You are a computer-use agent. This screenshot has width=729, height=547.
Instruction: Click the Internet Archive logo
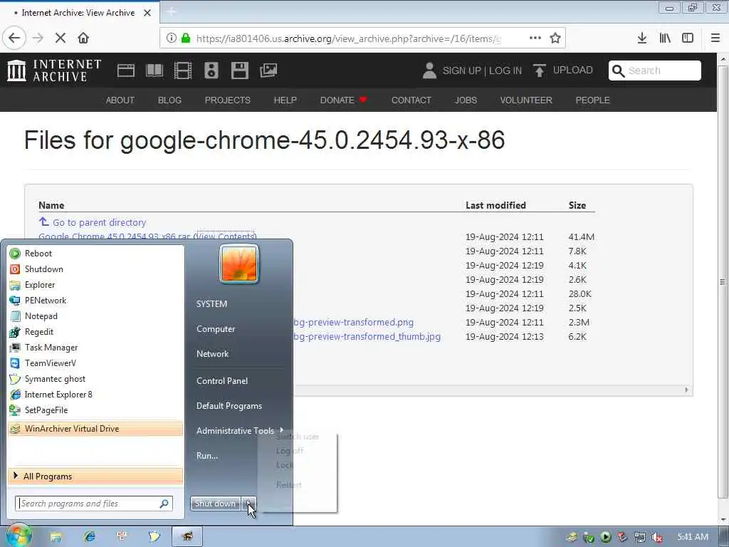point(54,71)
